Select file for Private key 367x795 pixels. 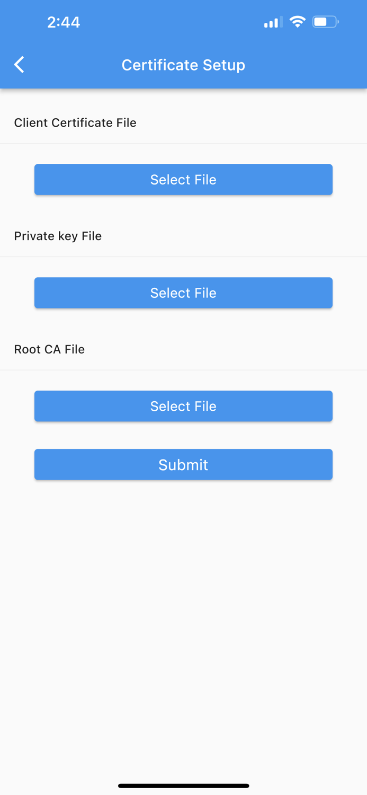point(183,293)
